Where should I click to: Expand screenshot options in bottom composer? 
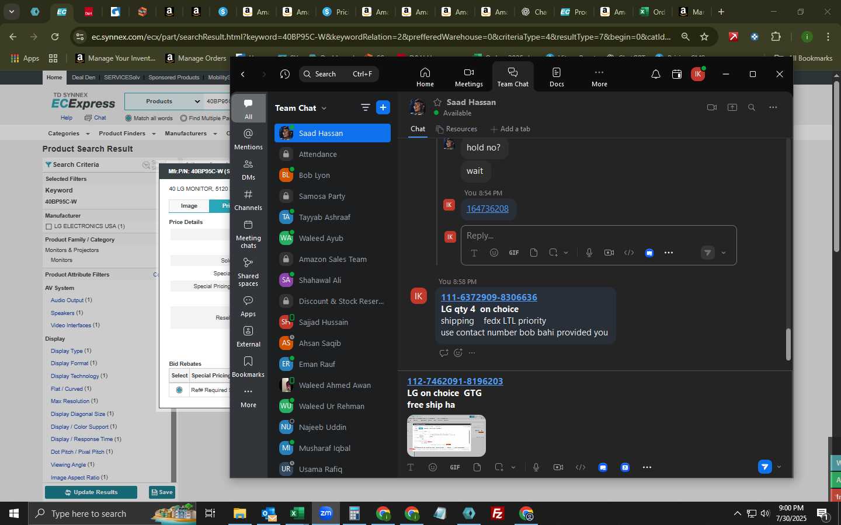[513, 467]
